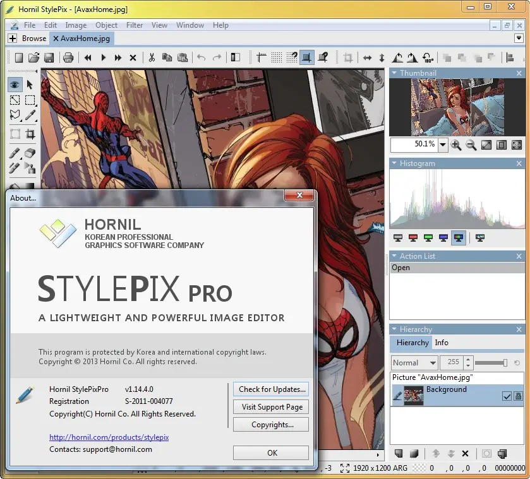530x479 pixels.
Task: Show the blue channel histogram
Action: [443, 238]
